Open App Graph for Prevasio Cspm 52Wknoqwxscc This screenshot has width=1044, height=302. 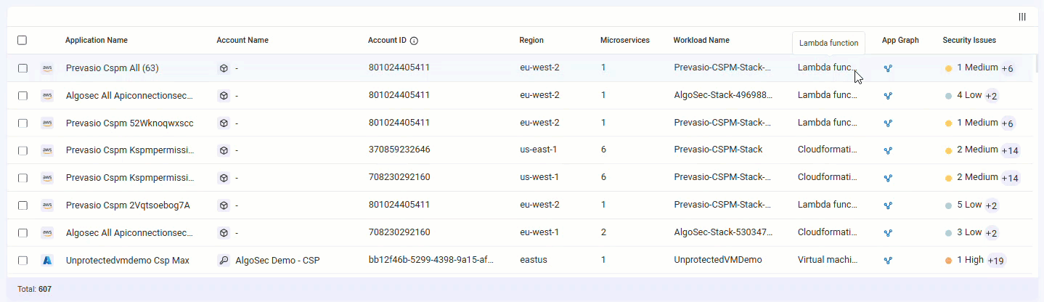887,123
